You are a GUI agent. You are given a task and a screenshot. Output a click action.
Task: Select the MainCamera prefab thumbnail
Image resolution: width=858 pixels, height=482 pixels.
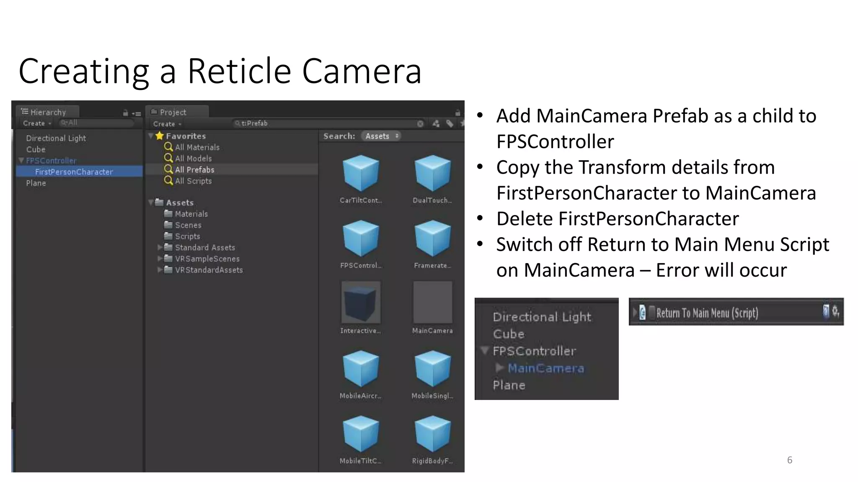(x=433, y=302)
